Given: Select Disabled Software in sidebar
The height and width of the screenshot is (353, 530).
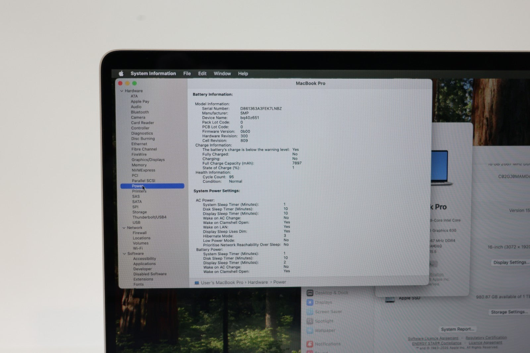Looking at the screenshot, I should [150, 274].
